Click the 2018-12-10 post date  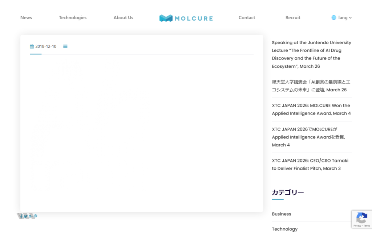[46, 46]
